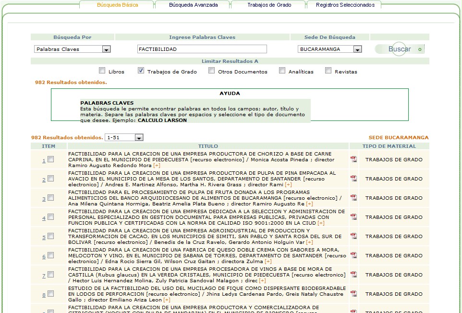Click the FACTIBILIDAD keyword input field
The height and width of the screenshot is (313, 462).
tap(202, 49)
